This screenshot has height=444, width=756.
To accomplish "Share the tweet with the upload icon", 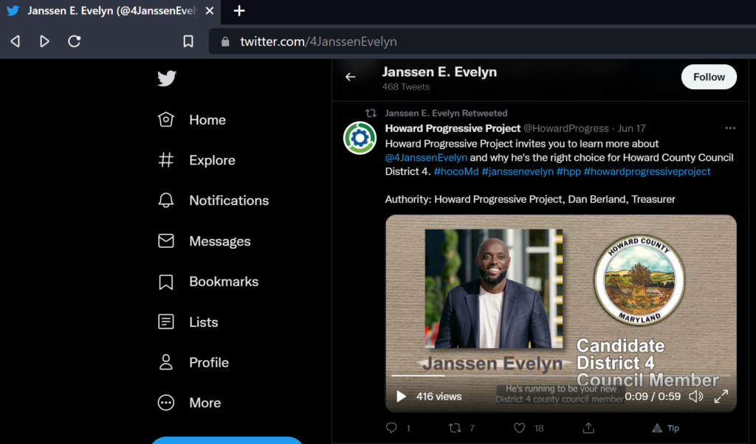I will pyautogui.click(x=588, y=428).
